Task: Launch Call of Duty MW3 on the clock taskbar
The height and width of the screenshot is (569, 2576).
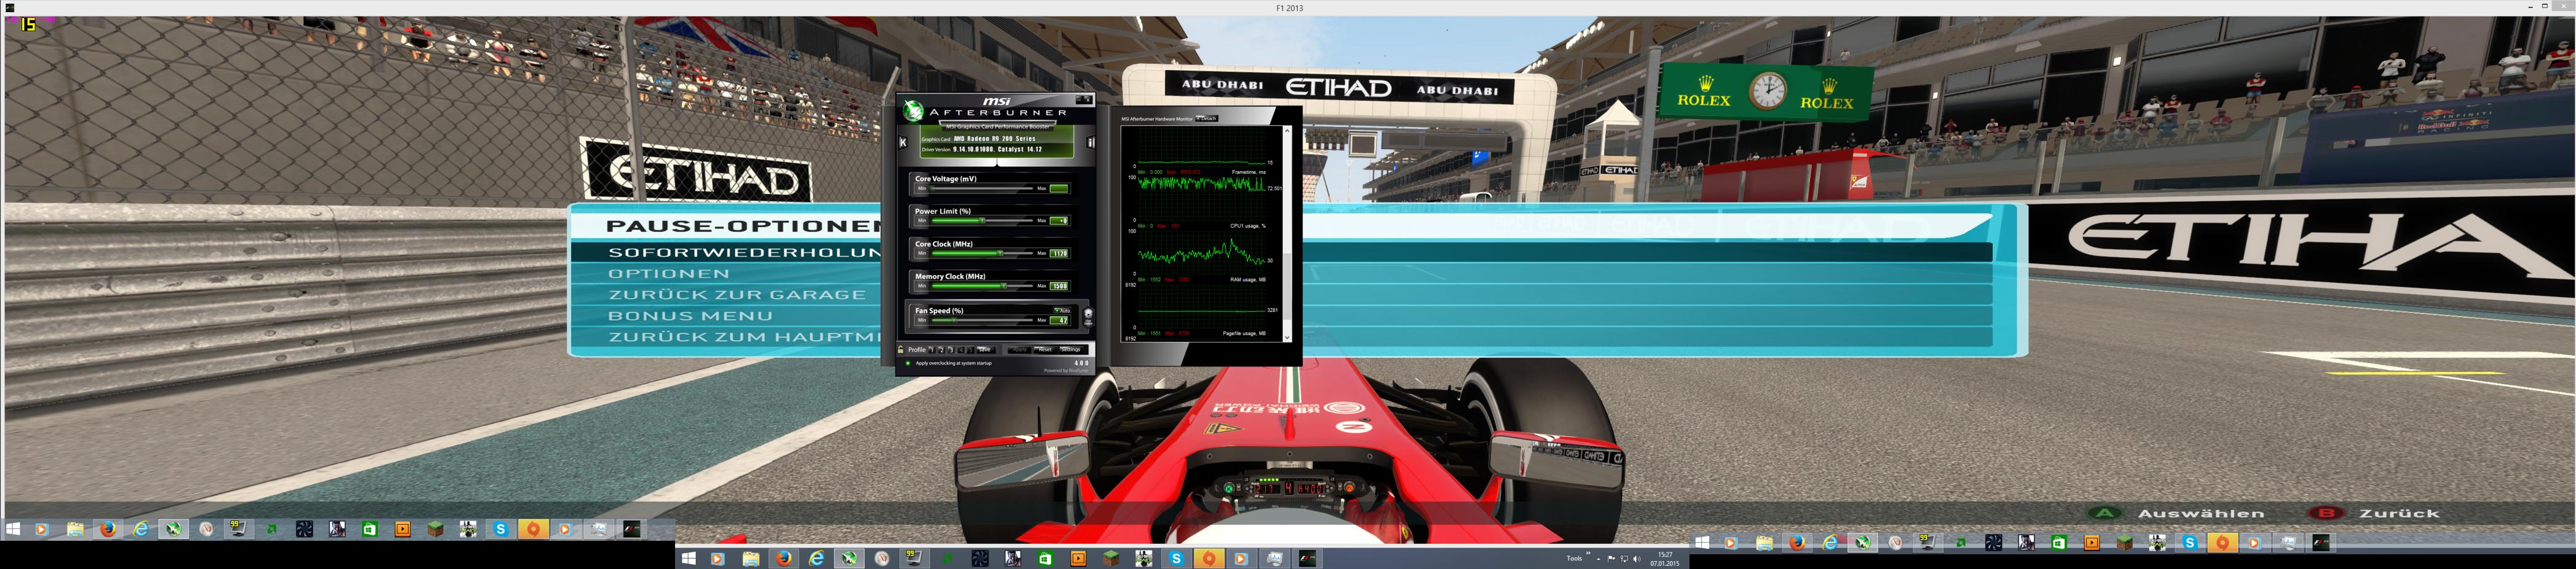Action: pos(1143,559)
